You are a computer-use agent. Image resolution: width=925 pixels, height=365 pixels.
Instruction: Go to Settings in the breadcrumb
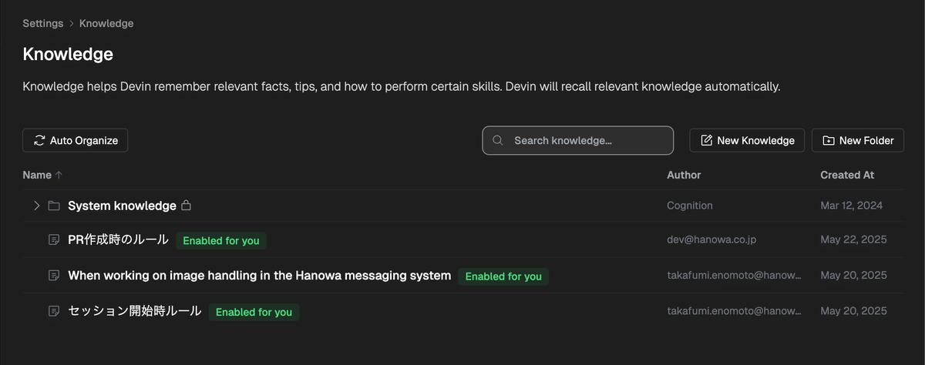[42, 24]
